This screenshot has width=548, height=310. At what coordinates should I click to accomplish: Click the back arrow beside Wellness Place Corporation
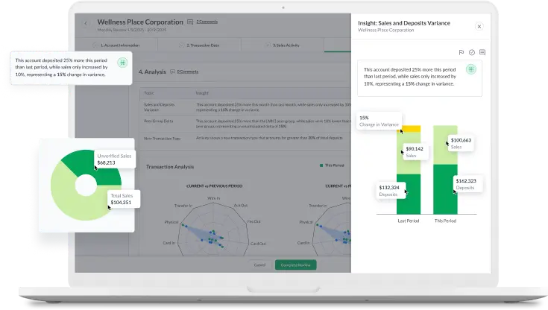[85, 23]
